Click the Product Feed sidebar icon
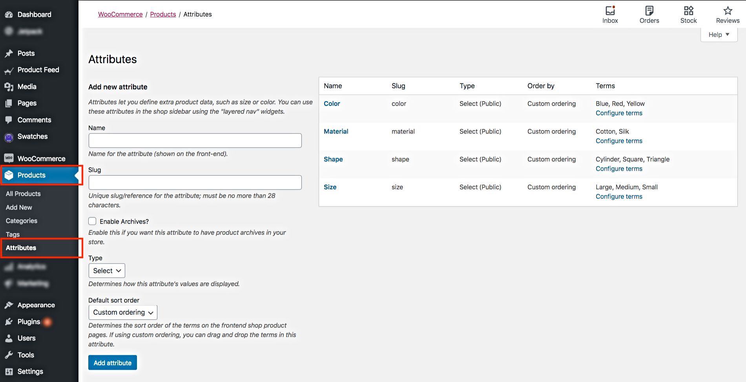 click(9, 70)
